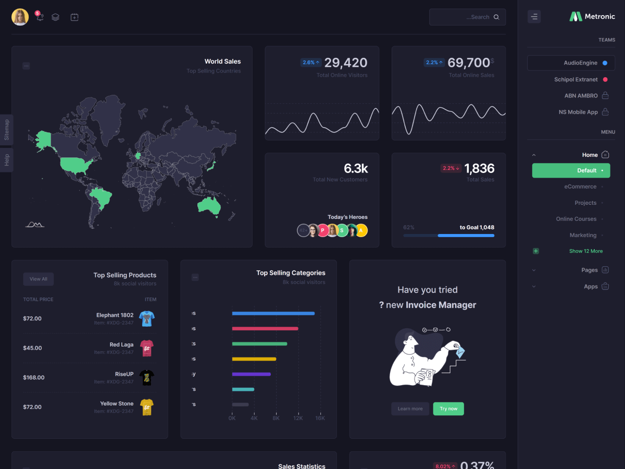625x469 pixels.
Task: Open the user profile avatar
Action: (20, 17)
